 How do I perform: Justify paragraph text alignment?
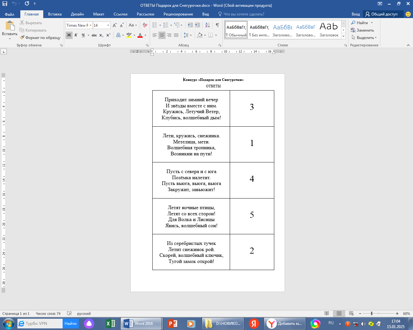point(176,35)
